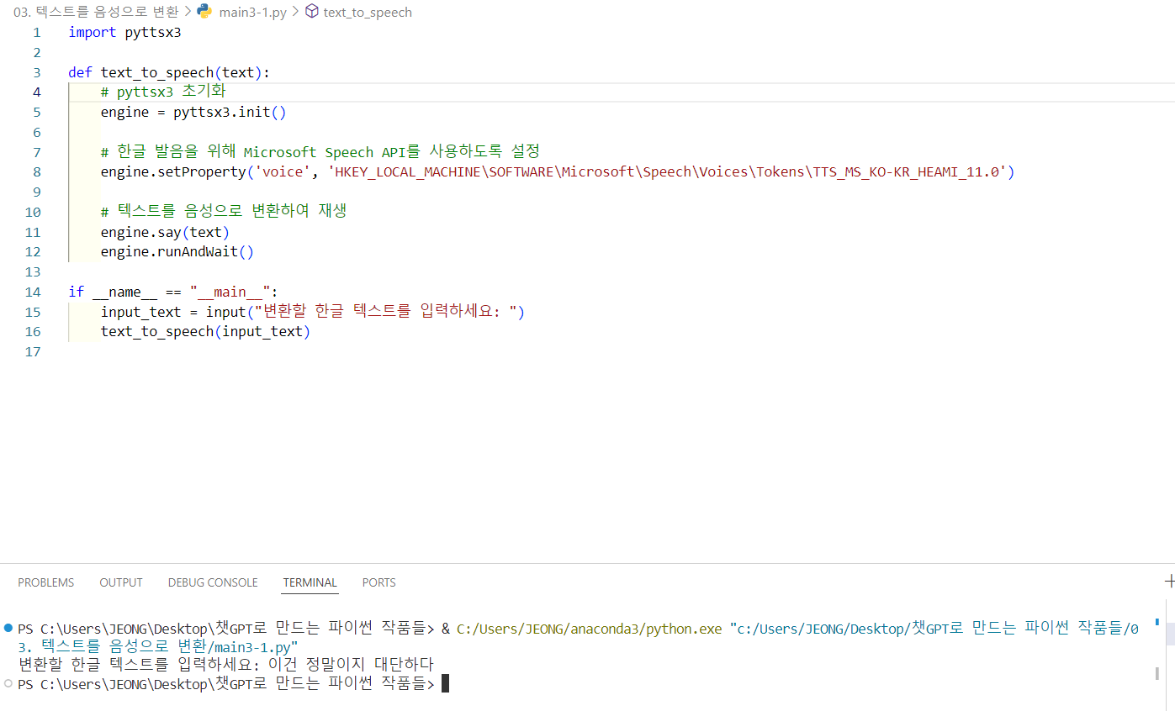Click the hollow circle beside last prompt

tap(8, 684)
